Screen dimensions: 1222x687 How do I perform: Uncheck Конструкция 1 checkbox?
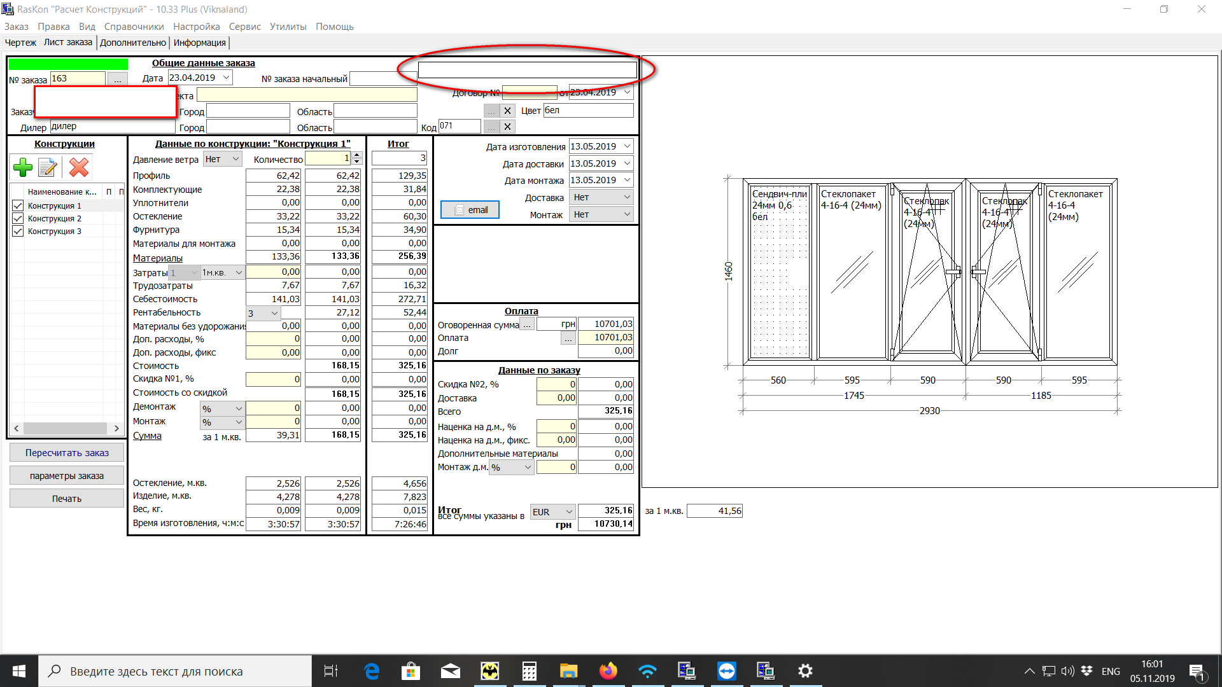pyautogui.click(x=18, y=205)
